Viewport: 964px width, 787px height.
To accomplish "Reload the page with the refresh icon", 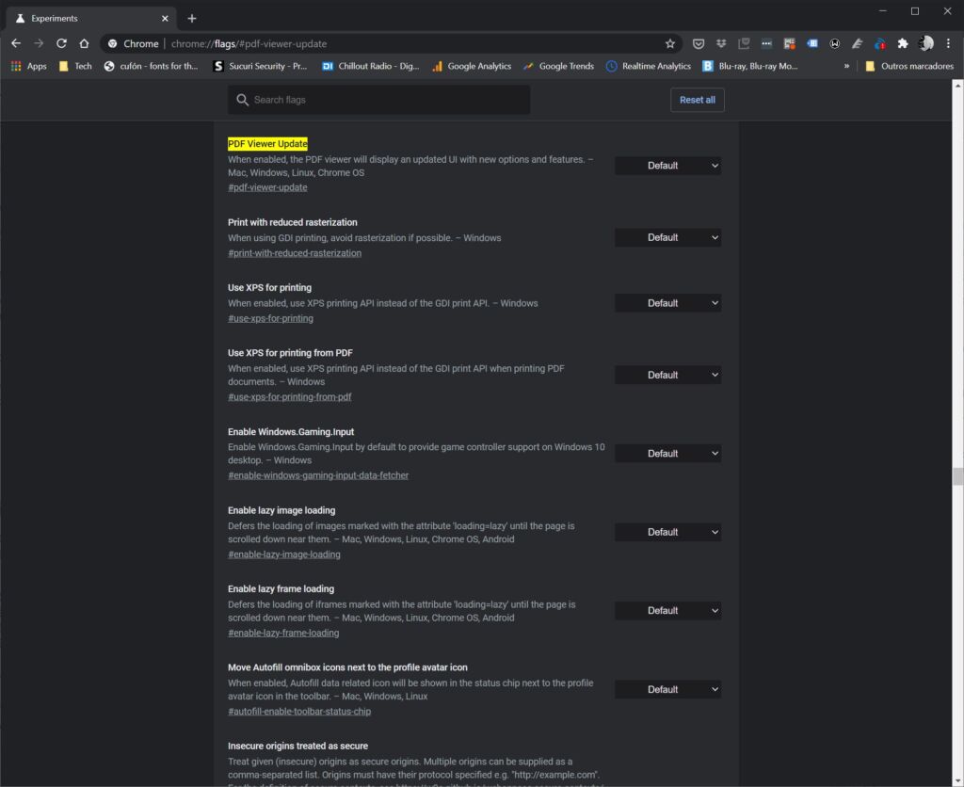I will coord(61,43).
